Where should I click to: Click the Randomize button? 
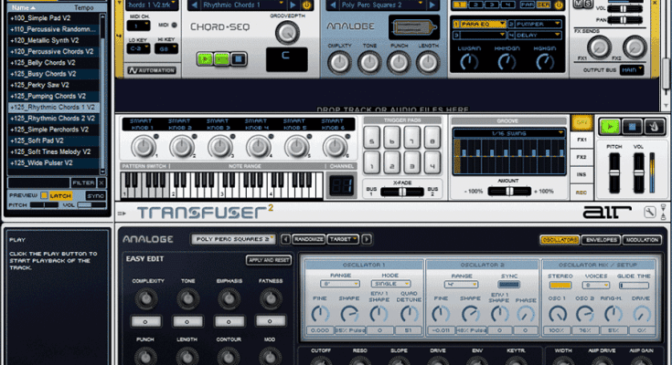tap(309, 239)
